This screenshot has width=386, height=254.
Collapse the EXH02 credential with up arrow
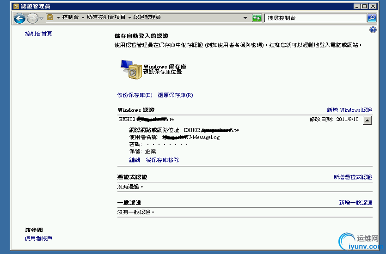coord(367,121)
